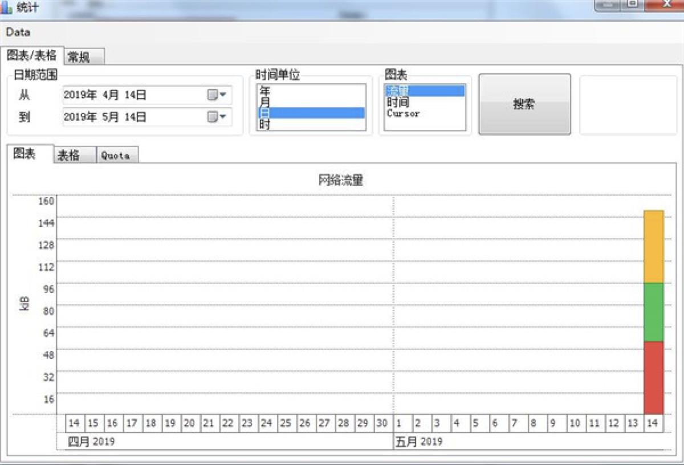
Task: Open the dropdown arrow for the 从 date
Action: [x=223, y=95]
